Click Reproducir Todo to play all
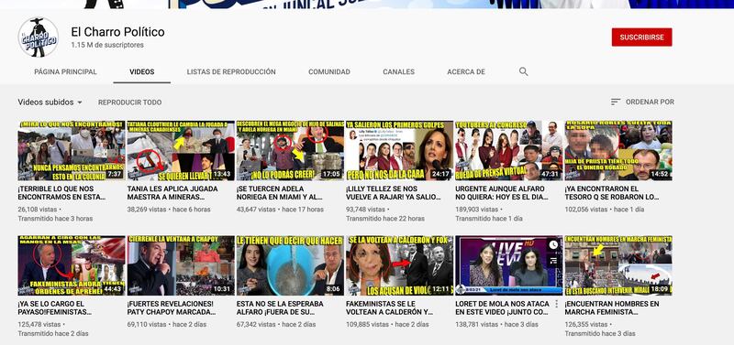The image size is (734, 345). pyautogui.click(x=129, y=102)
